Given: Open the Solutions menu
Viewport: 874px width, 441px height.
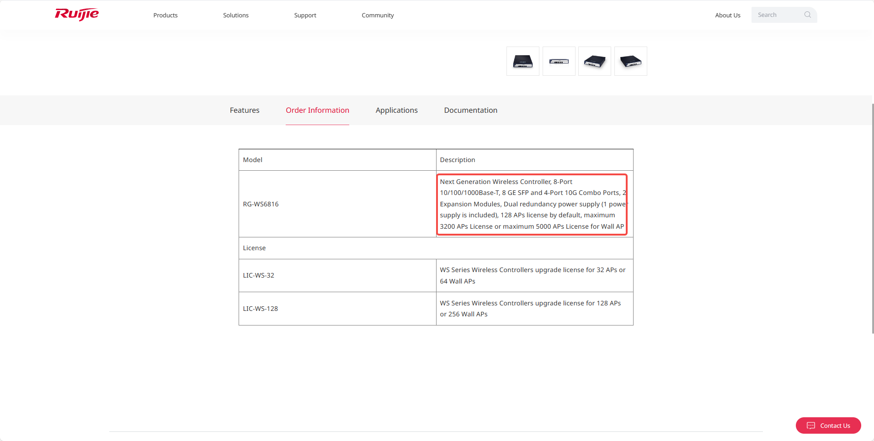Looking at the screenshot, I should coord(236,15).
